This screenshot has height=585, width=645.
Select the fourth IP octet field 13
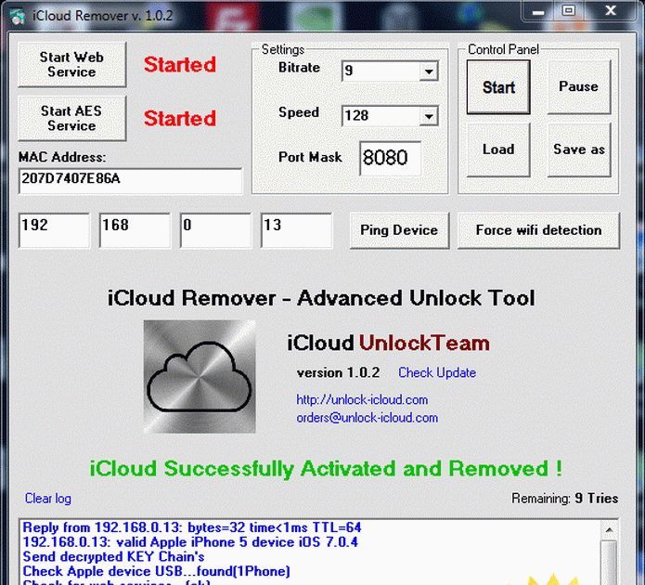click(x=296, y=230)
